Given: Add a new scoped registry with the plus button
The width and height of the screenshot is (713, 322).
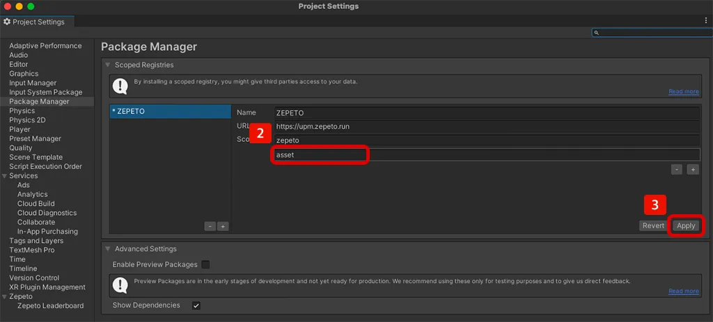Looking at the screenshot, I should (x=223, y=226).
